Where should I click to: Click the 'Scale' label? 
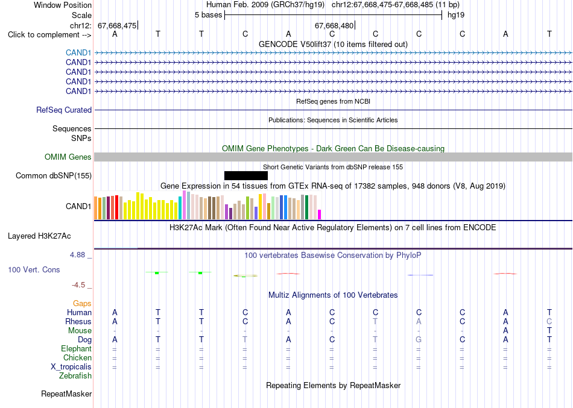(x=81, y=15)
